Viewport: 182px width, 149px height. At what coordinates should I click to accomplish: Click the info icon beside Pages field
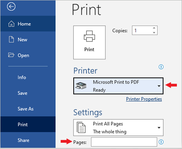coord(161,142)
